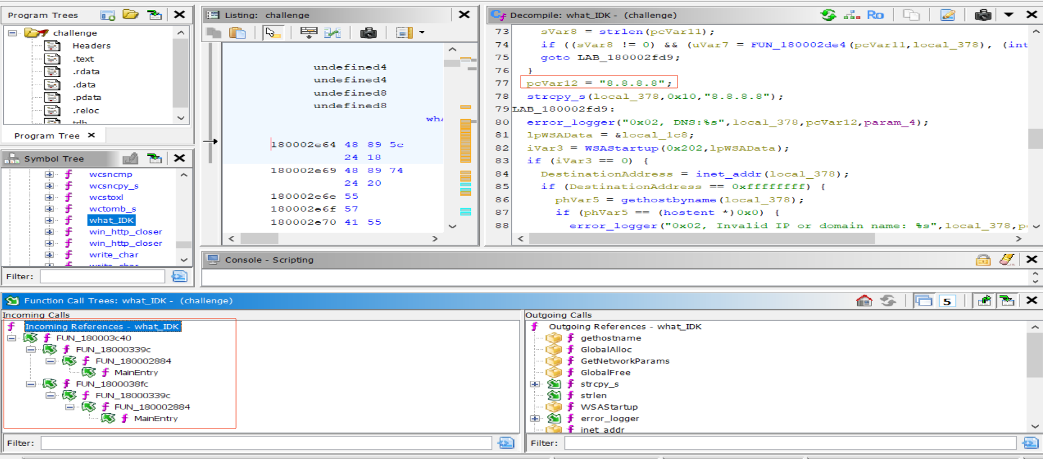
Task: Toggle navigation icon in Symbol Tree header
Action: point(155,158)
